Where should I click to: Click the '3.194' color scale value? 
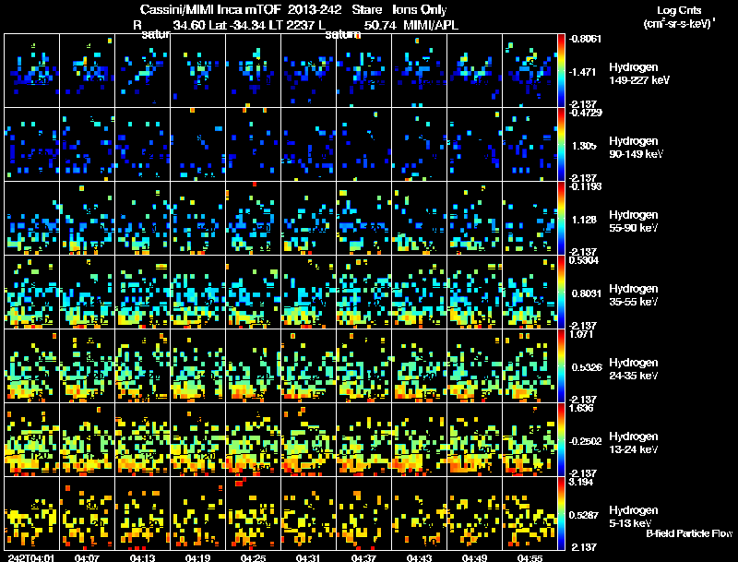point(582,483)
